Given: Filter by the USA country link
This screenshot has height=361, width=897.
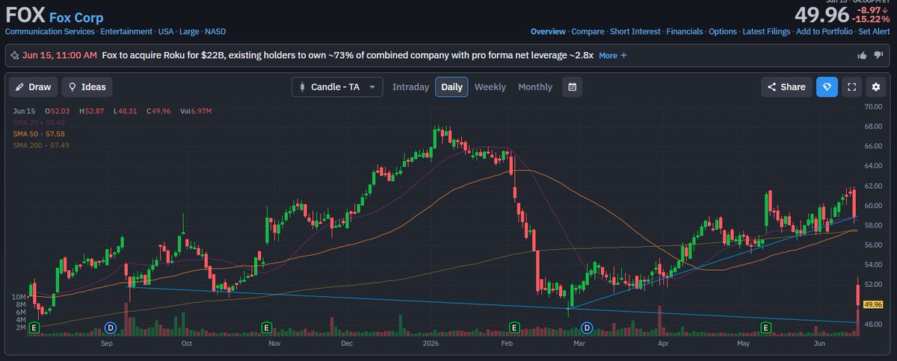Looking at the screenshot, I should click(165, 32).
